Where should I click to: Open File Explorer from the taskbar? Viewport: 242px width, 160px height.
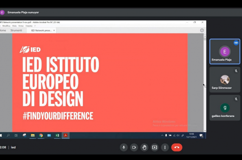pos(33,136)
